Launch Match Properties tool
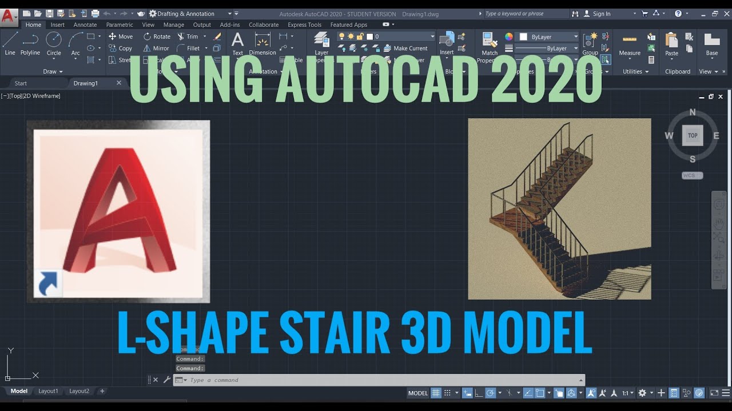 [490, 47]
